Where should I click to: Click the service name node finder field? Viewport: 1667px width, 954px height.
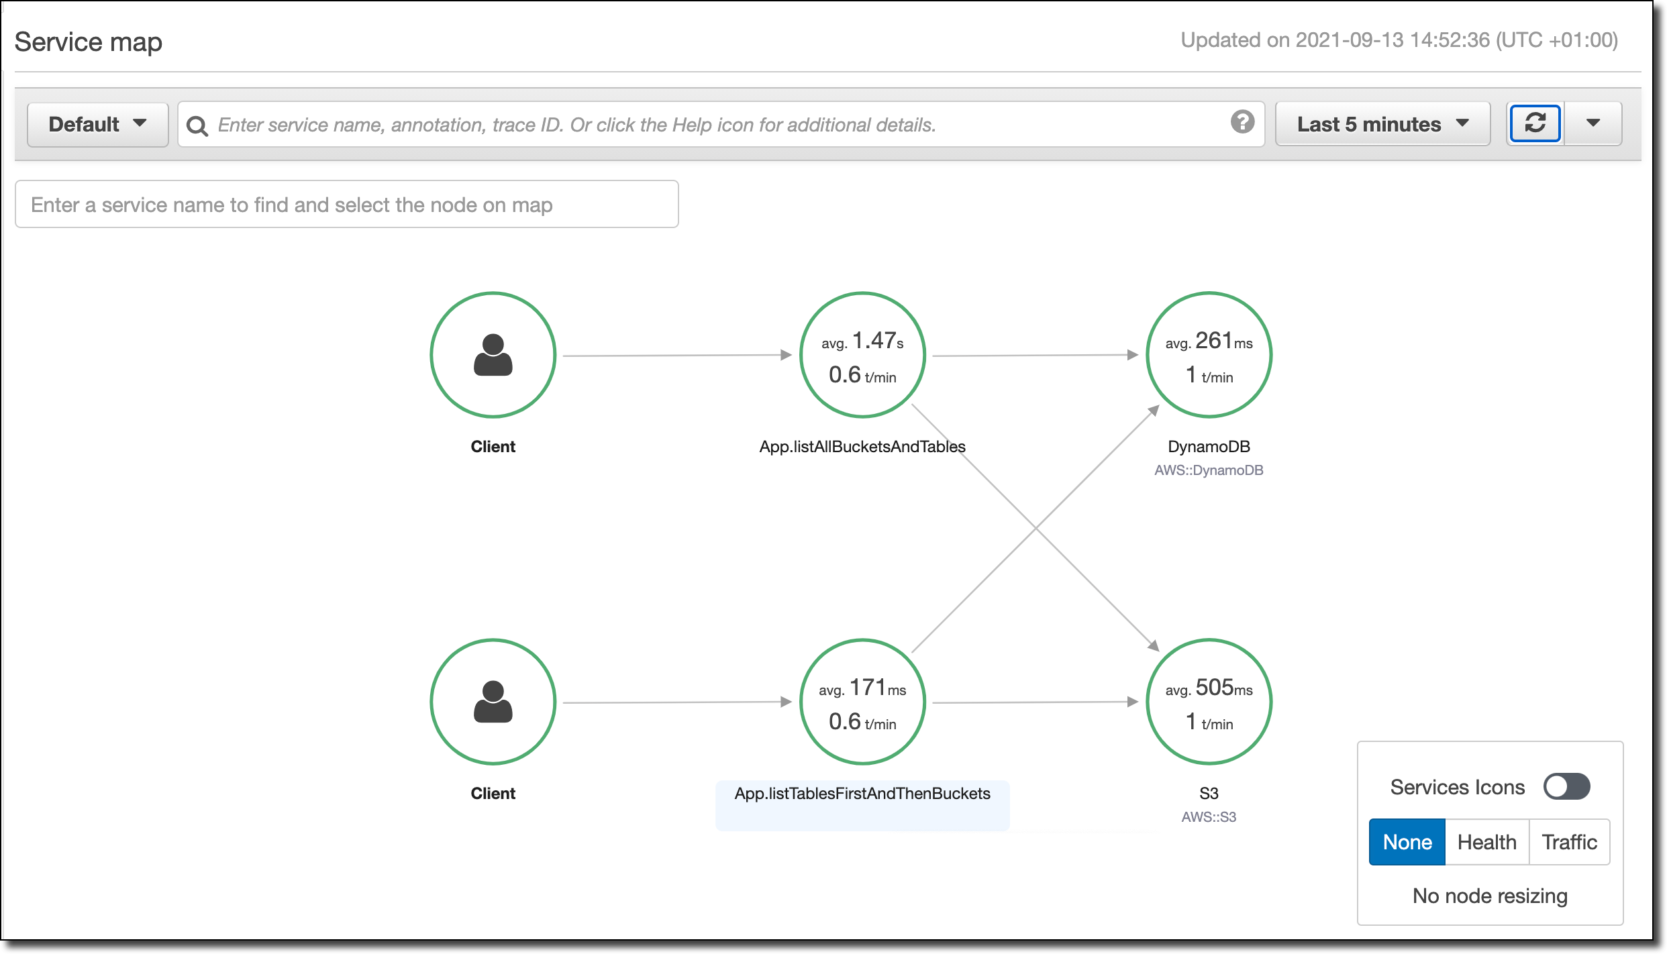tap(346, 205)
